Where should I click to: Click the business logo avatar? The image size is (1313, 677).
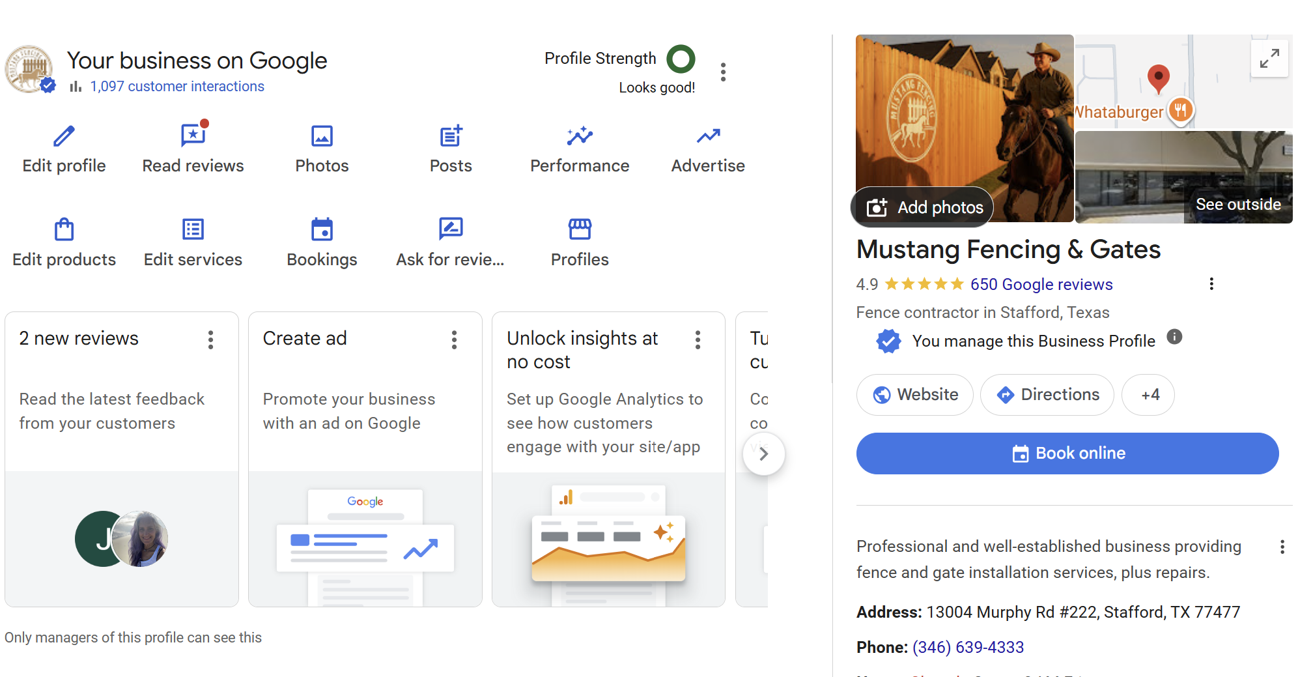point(29,68)
